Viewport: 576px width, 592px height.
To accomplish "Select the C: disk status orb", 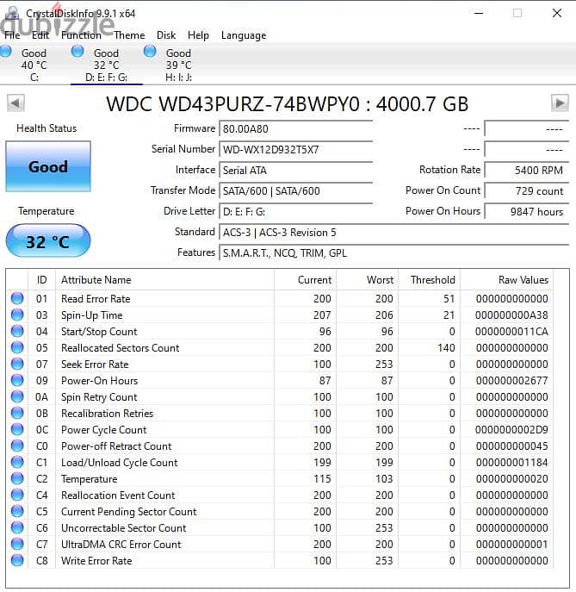I will pos(6,52).
